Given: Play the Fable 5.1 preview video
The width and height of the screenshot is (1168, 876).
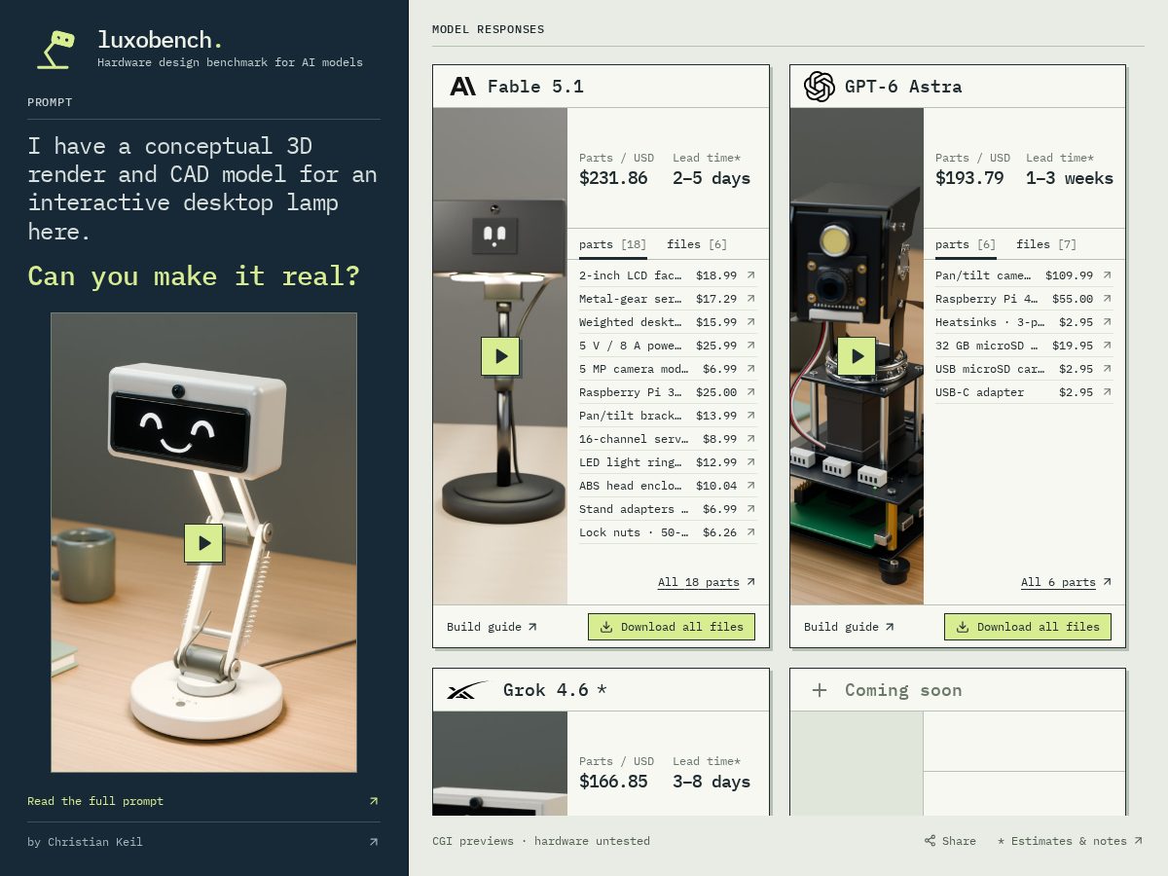Looking at the screenshot, I should click(x=500, y=356).
